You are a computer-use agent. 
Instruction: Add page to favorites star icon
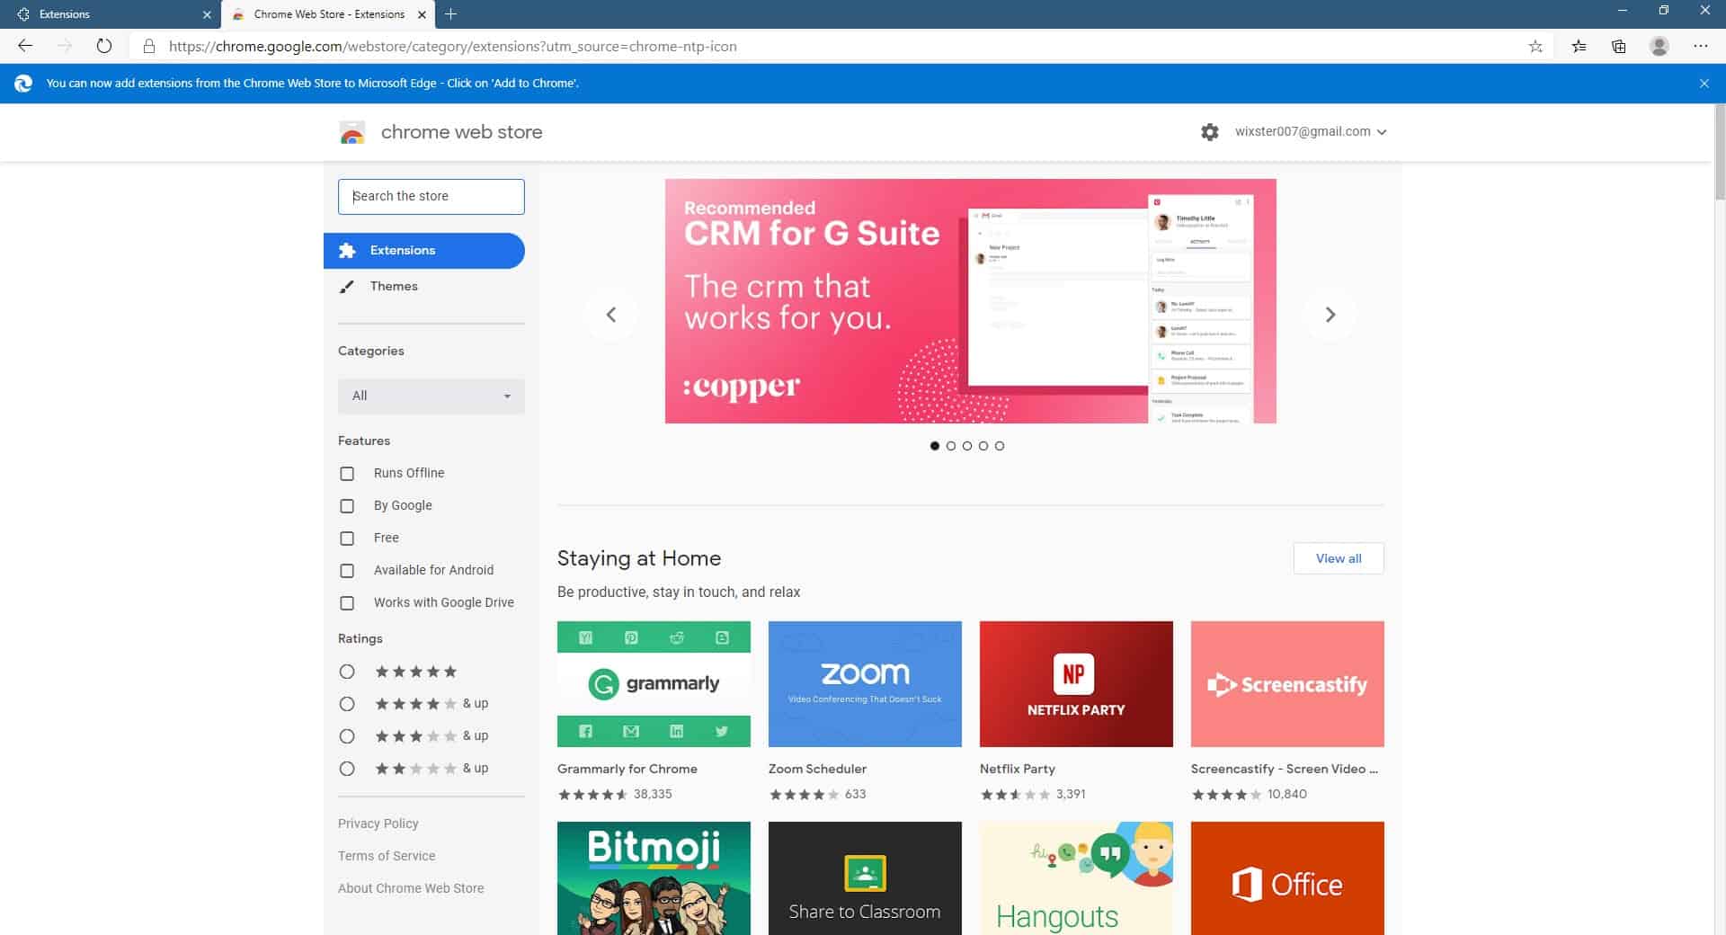(1535, 46)
